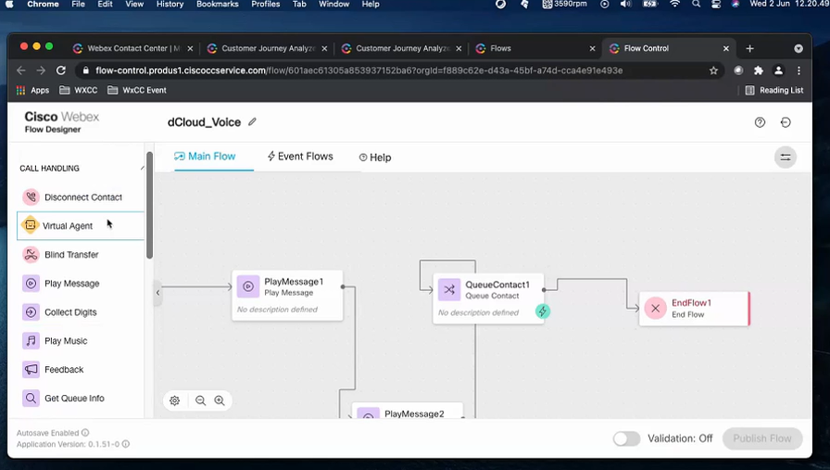Click the pencil icon beside dCloud_Voice
Viewport: 830px width, 470px height.
coord(252,122)
